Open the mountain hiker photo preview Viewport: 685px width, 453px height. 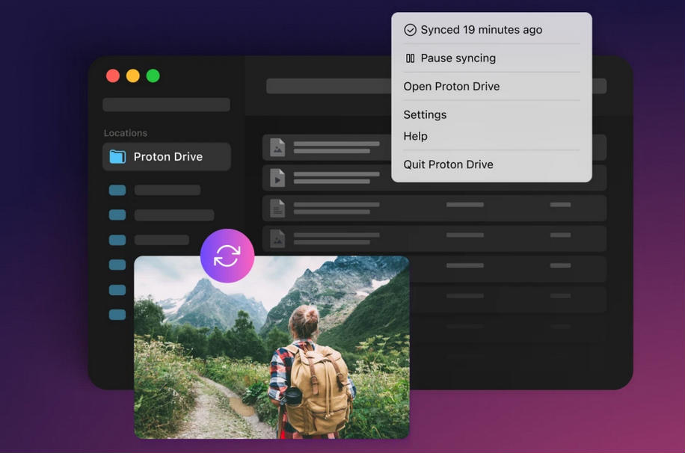coord(271,347)
